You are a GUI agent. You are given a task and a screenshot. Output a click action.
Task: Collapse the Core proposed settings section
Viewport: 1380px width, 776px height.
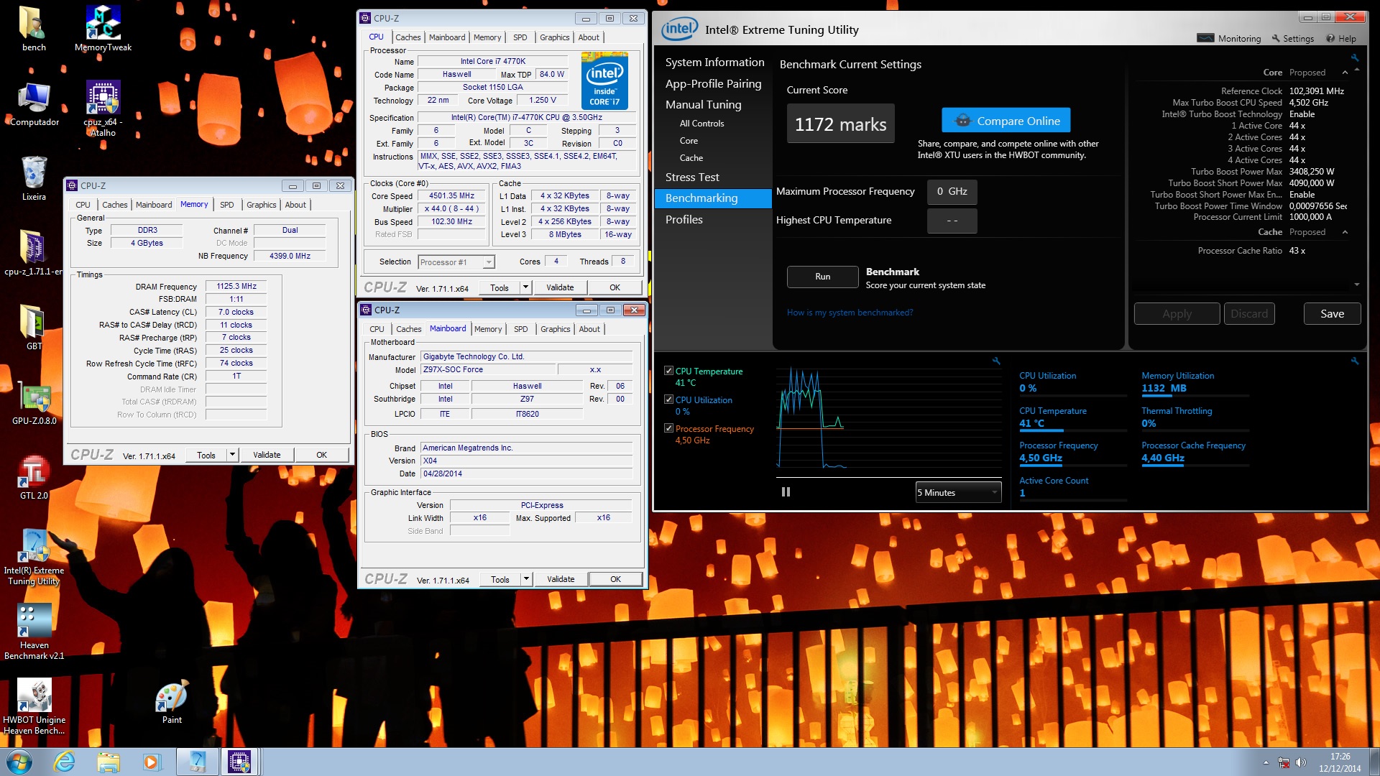1345,73
